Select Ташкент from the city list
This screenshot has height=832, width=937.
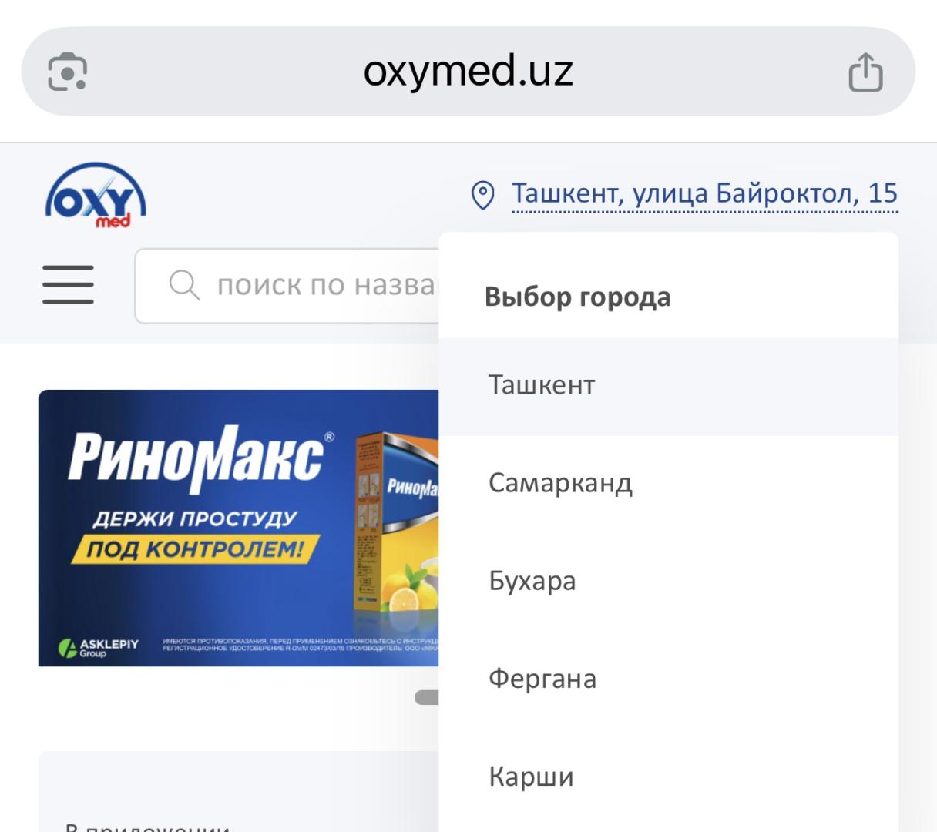(x=542, y=385)
